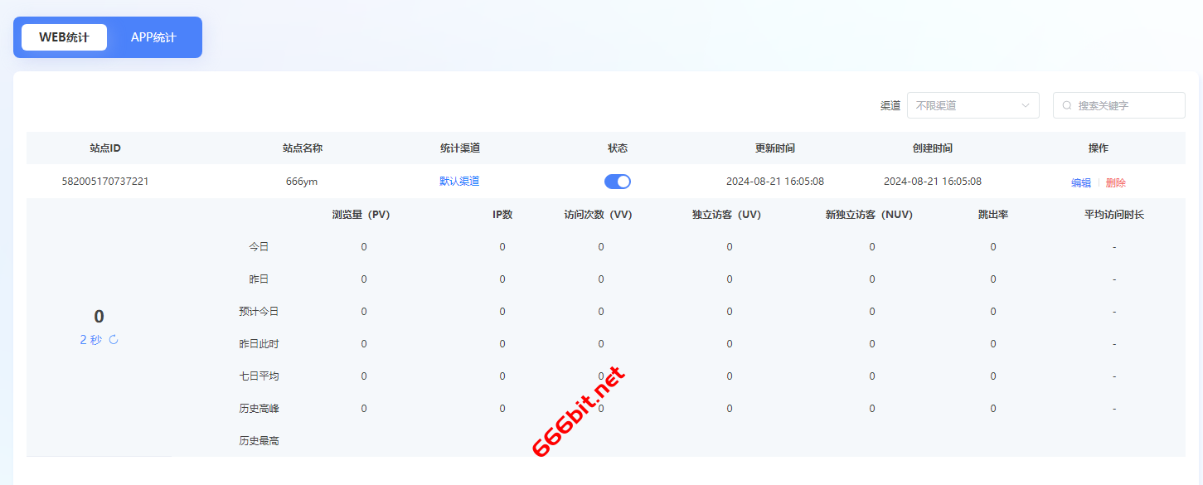Click the 浏览量（PV） column header
This screenshot has height=485, width=1203.
(361, 215)
